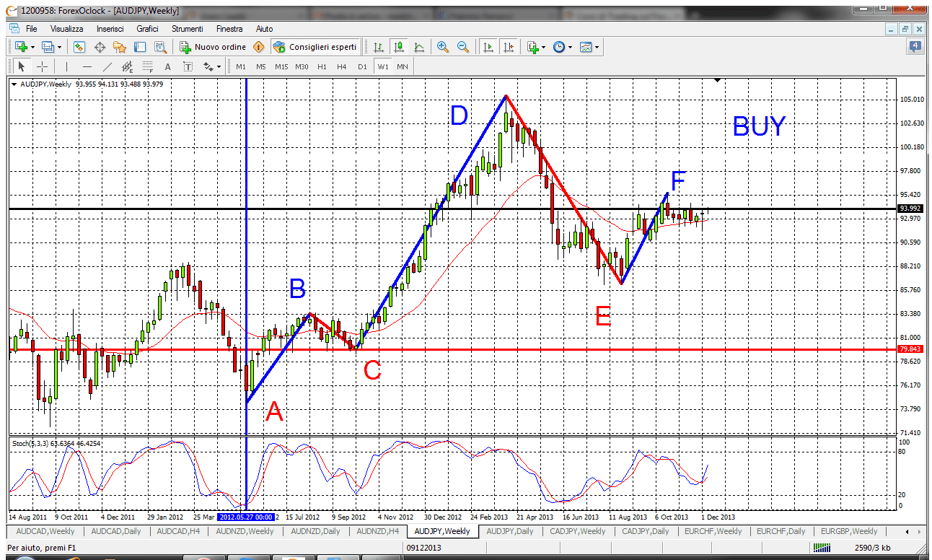This screenshot has width=932, height=560.
Task: Select the text annotation tool
Action: (x=167, y=66)
